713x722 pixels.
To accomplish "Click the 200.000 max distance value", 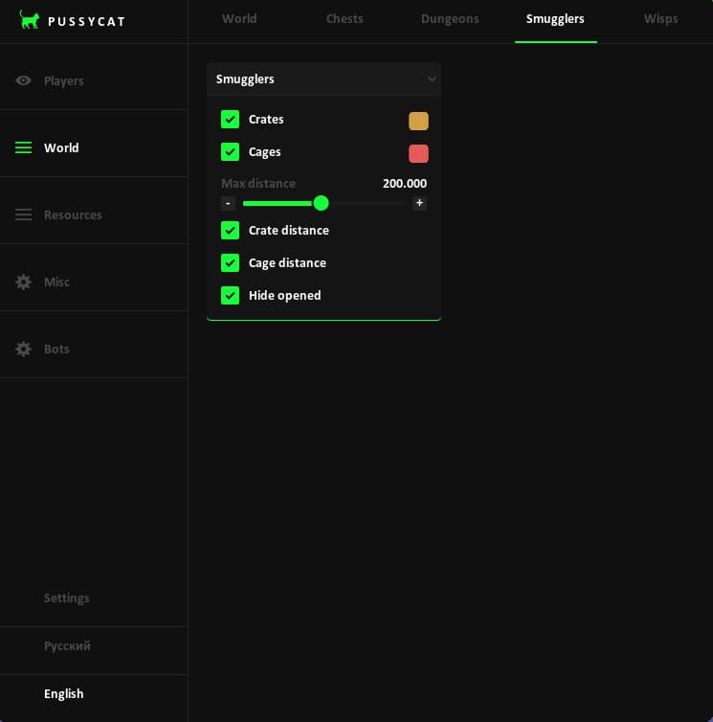I will (x=405, y=183).
